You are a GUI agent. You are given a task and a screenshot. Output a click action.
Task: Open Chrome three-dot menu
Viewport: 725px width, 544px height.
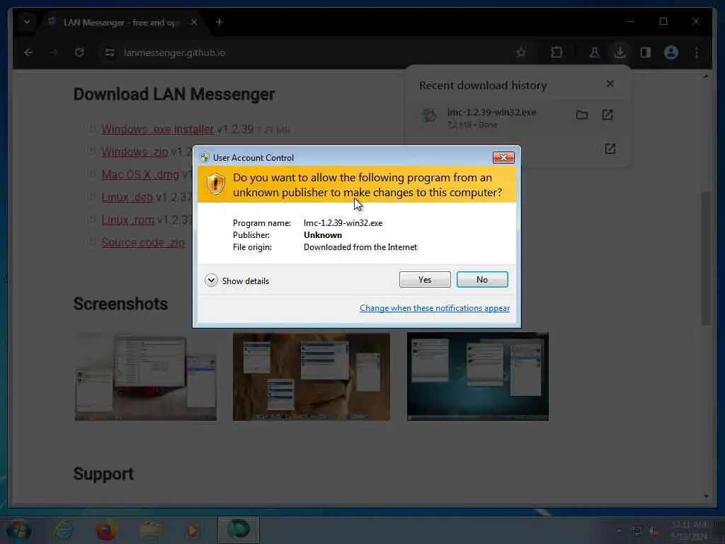[697, 52]
